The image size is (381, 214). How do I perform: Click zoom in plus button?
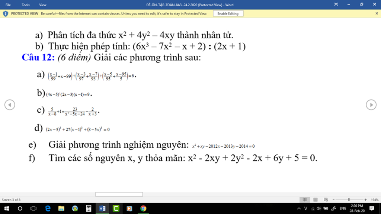pos(365,199)
